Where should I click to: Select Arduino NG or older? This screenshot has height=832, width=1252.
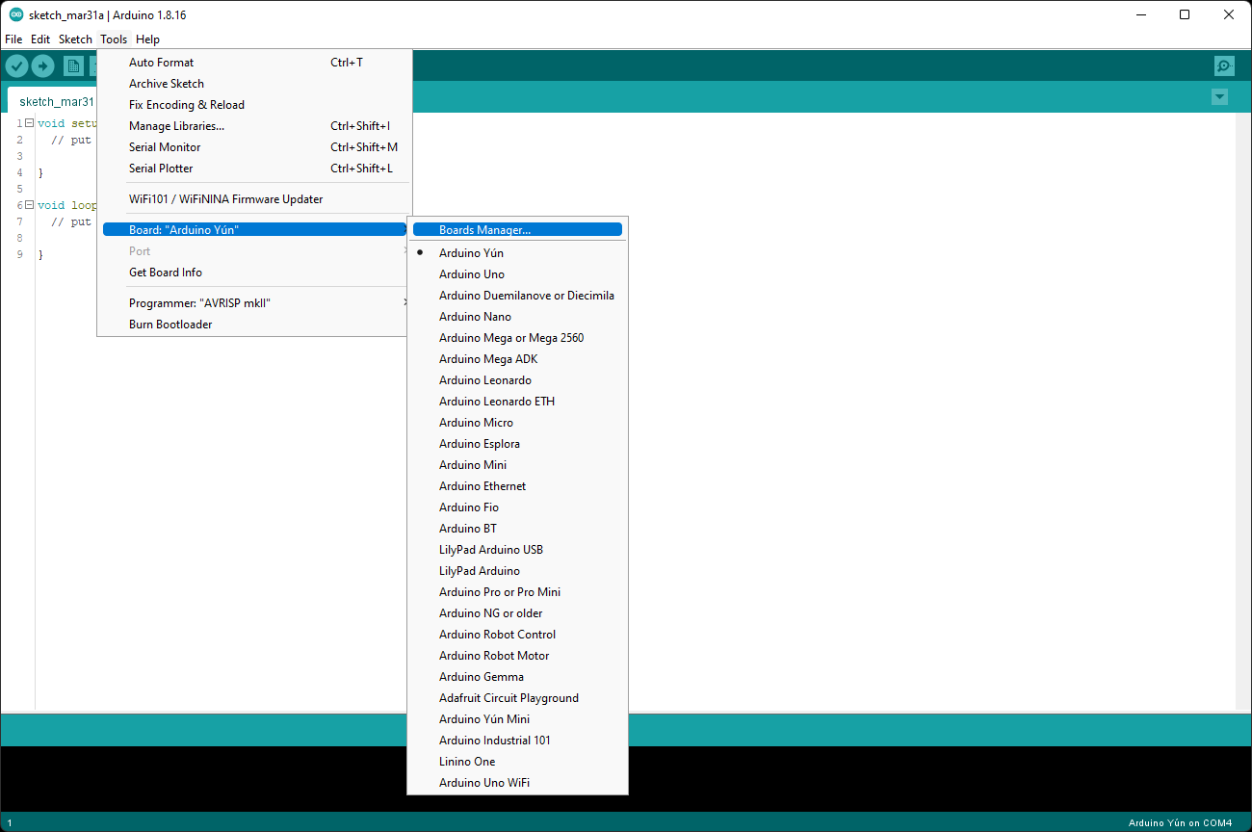point(517,613)
